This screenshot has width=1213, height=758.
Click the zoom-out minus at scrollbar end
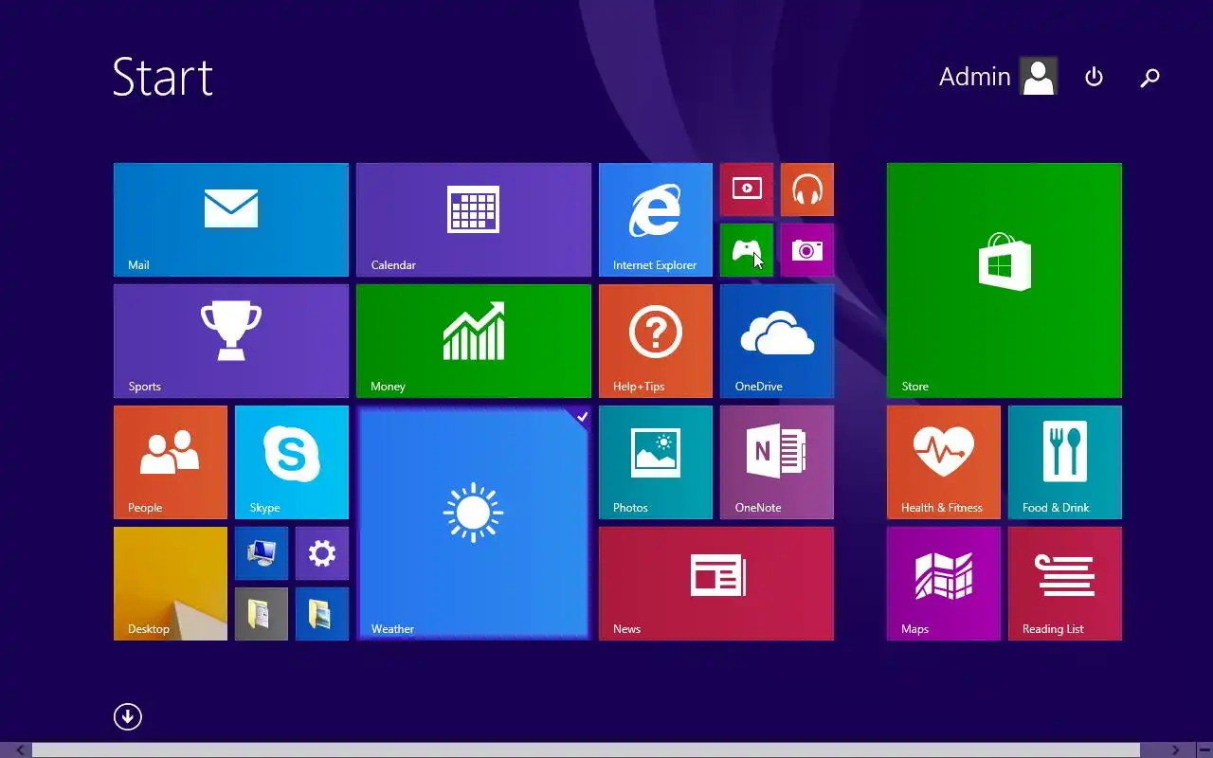pyautogui.click(x=1204, y=750)
